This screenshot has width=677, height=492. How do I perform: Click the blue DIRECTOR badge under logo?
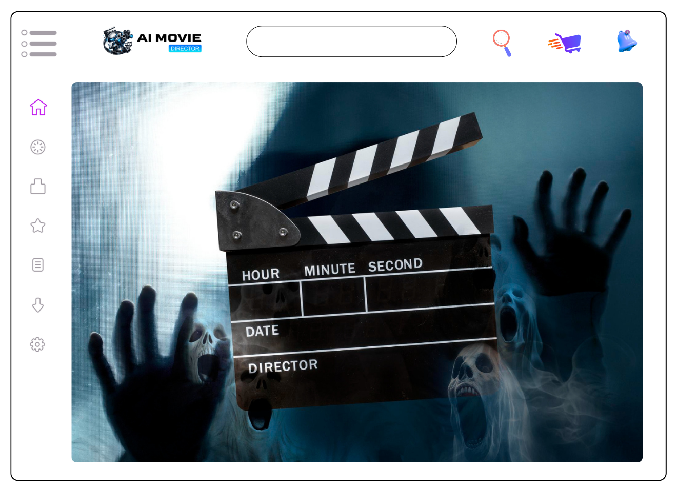click(x=185, y=49)
